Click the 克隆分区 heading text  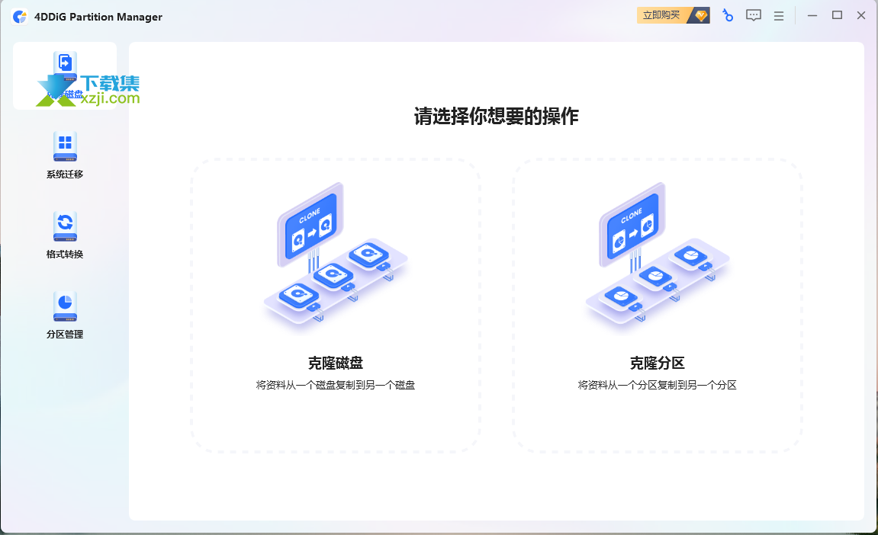(658, 364)
